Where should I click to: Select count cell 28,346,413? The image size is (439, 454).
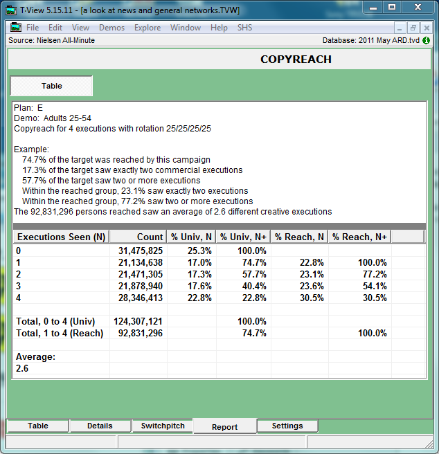[138, 298]
